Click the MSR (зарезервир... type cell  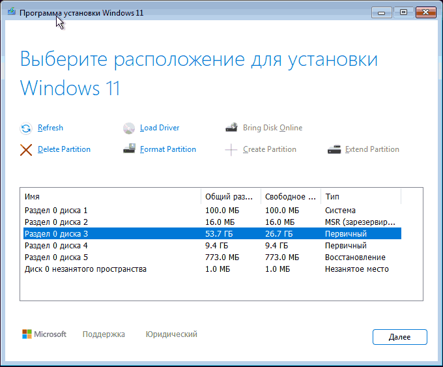tap(360, 222)
